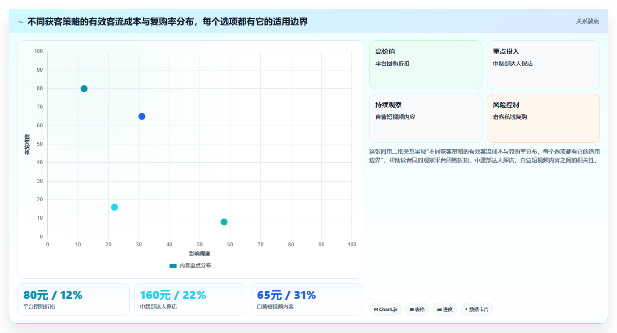The height and width of the screenshot is (333, 617).
Task: Click 平台团购折扣 label under 80元 / 12%
Action: [x=39, y=307]
